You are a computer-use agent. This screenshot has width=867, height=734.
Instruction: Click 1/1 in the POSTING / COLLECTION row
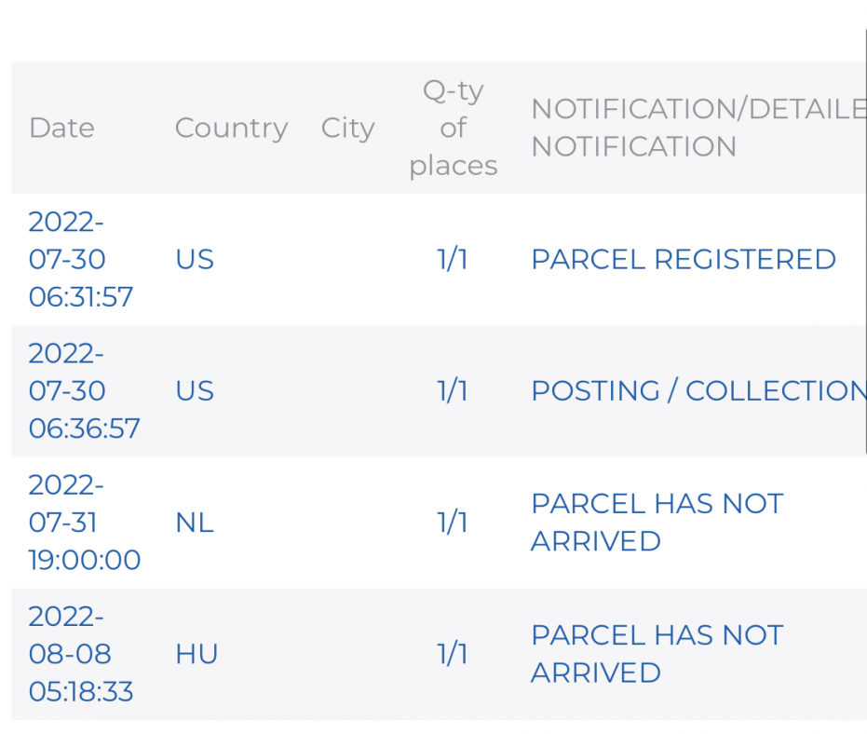(453, 390)
